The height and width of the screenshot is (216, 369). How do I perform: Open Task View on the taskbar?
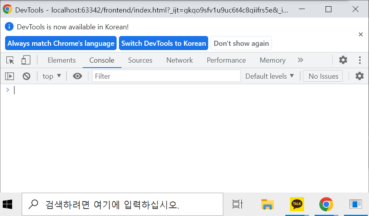coord(237,204)
